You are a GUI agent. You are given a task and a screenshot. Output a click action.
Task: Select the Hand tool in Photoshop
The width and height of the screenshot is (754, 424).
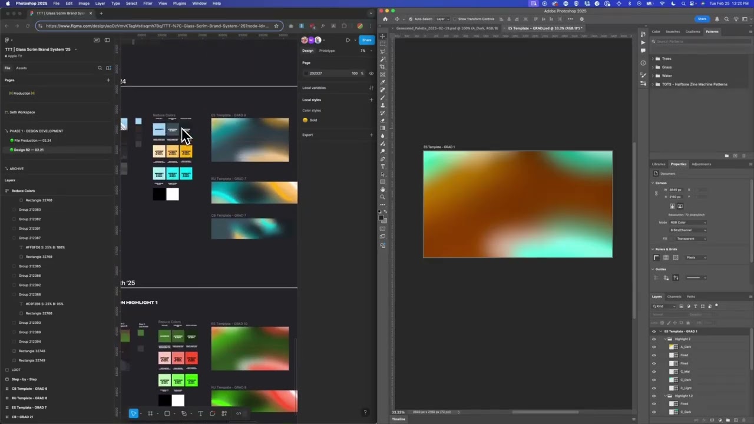pyautogui.click(x=383, y=190)
